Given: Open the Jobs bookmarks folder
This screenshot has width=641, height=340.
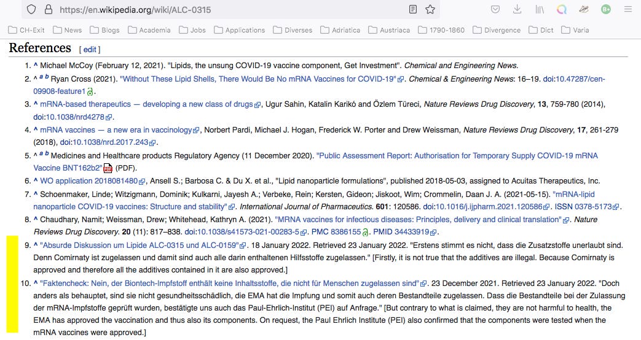Looking at the screenshot, I should [x=192, y=30].
